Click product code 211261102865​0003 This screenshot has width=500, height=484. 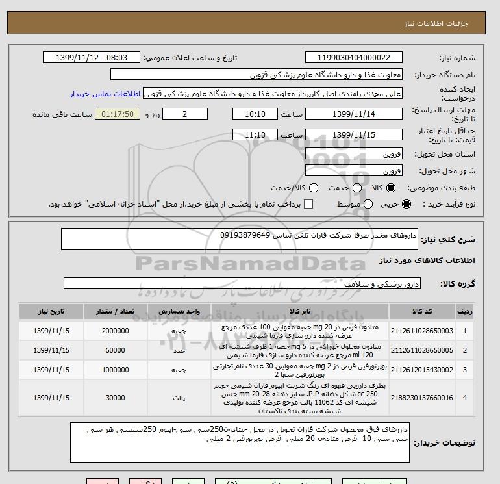(422, 331)
